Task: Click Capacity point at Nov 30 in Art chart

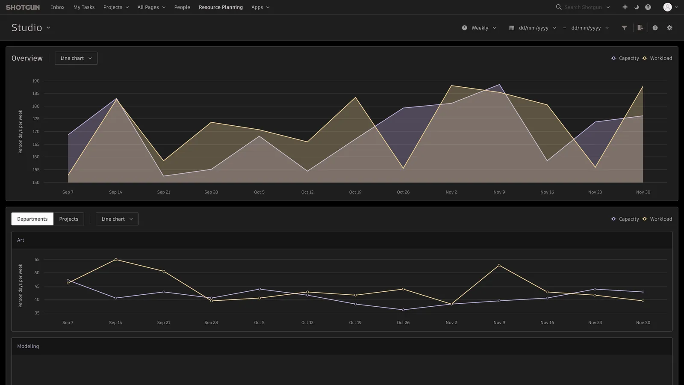Action: [x=643, y=292]
